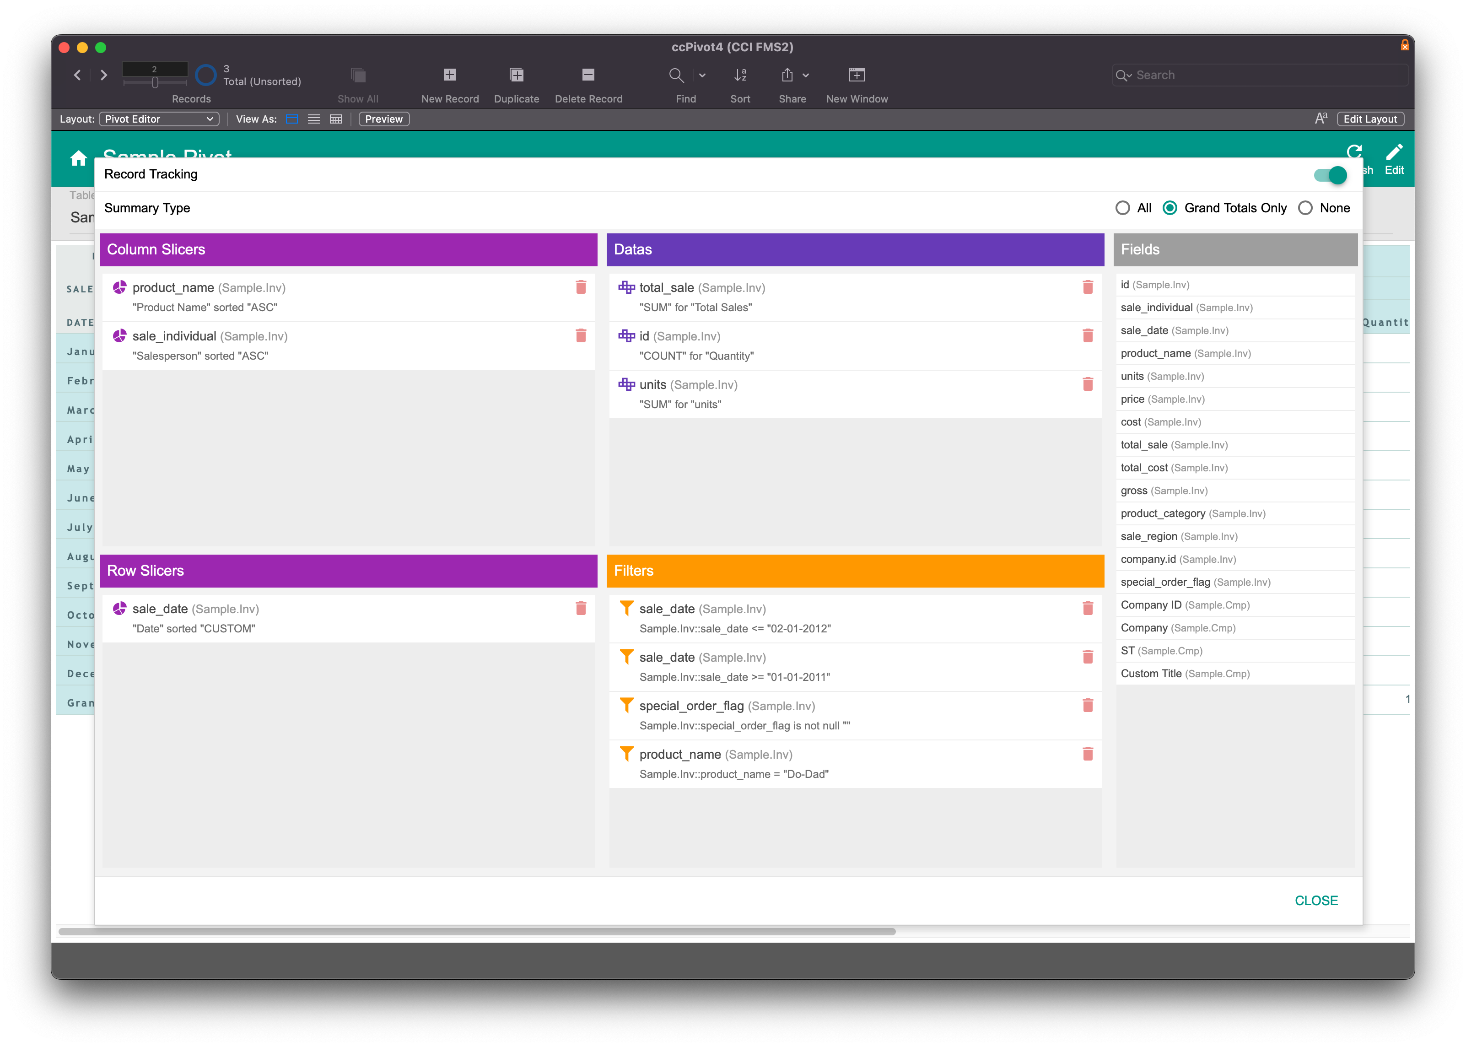
Task: Delete the sale_date row slicer
Action: (580, 609)
